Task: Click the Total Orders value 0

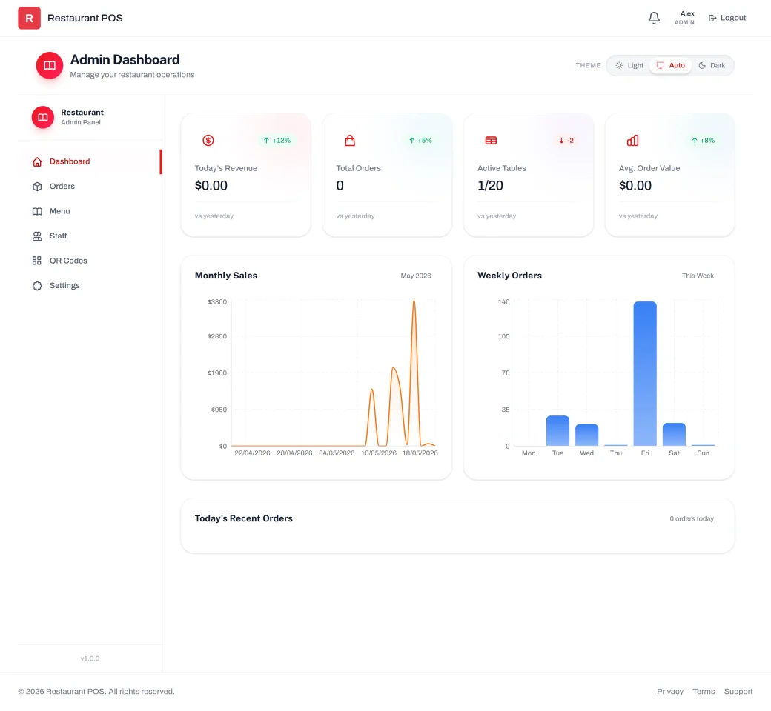Action: (340, 186)
